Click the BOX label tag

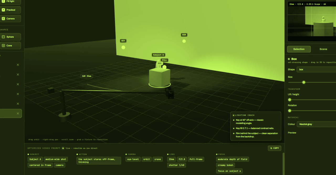[x=160, y=63]
